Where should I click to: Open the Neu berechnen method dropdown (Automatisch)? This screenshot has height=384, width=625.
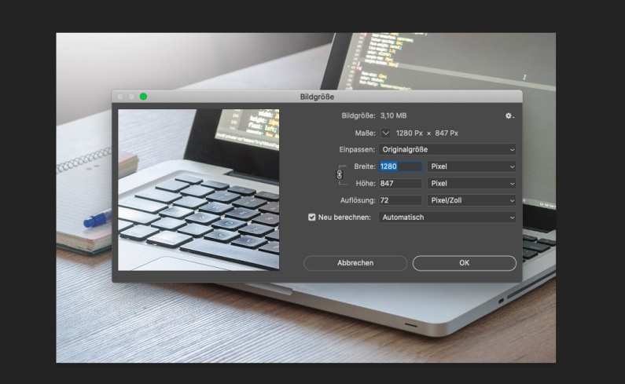[x=447, y=217]
